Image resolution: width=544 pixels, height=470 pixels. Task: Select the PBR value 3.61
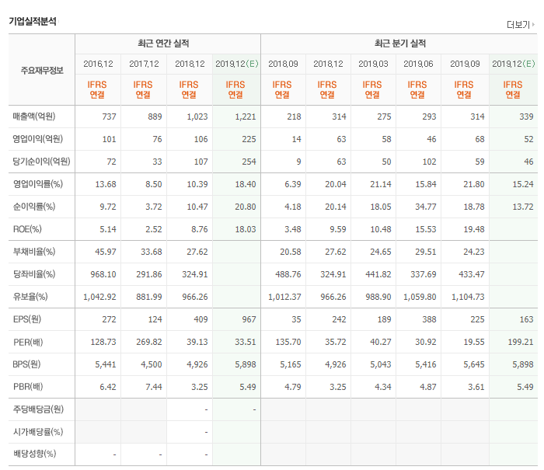click(x=476, y=387)
